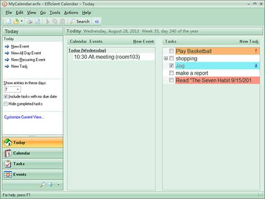Open the Search tool in toolbar
This screenshot has width=265, height=199.
[x=79, y=21]
